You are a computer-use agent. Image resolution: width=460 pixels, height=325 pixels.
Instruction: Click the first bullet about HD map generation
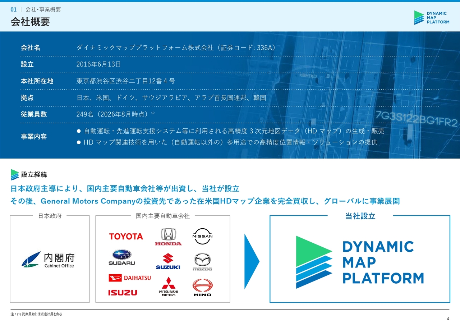point(230,131)
